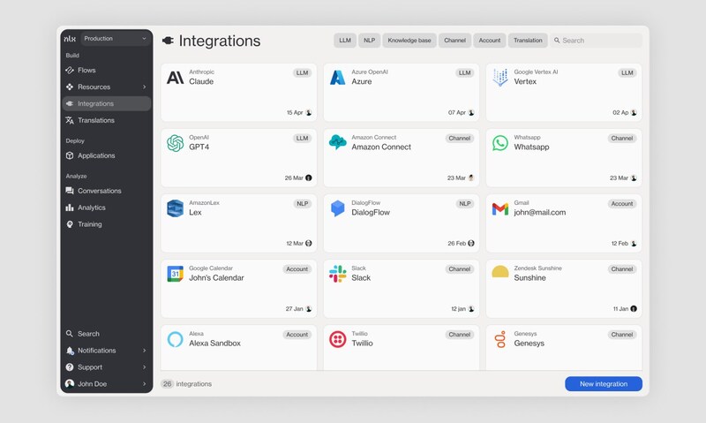
Task: Click the DialogFlow logo icon
Action: (337, 208)
